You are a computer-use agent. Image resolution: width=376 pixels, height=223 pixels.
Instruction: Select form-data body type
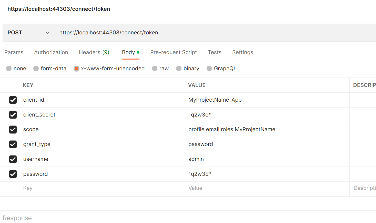(x=36, y=69)
